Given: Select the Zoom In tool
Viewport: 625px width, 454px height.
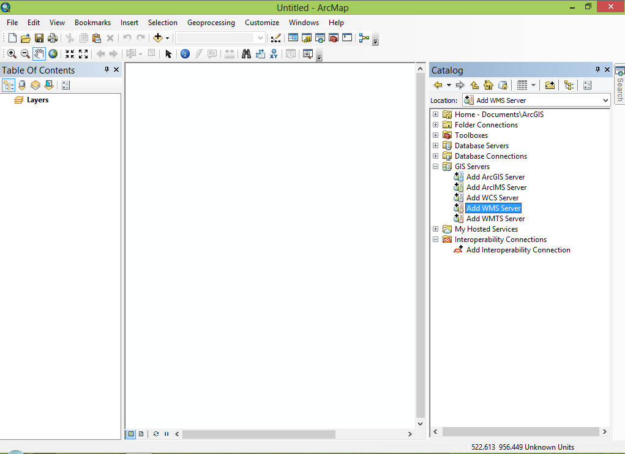Looking at the screenshot, I should [12, 54].
